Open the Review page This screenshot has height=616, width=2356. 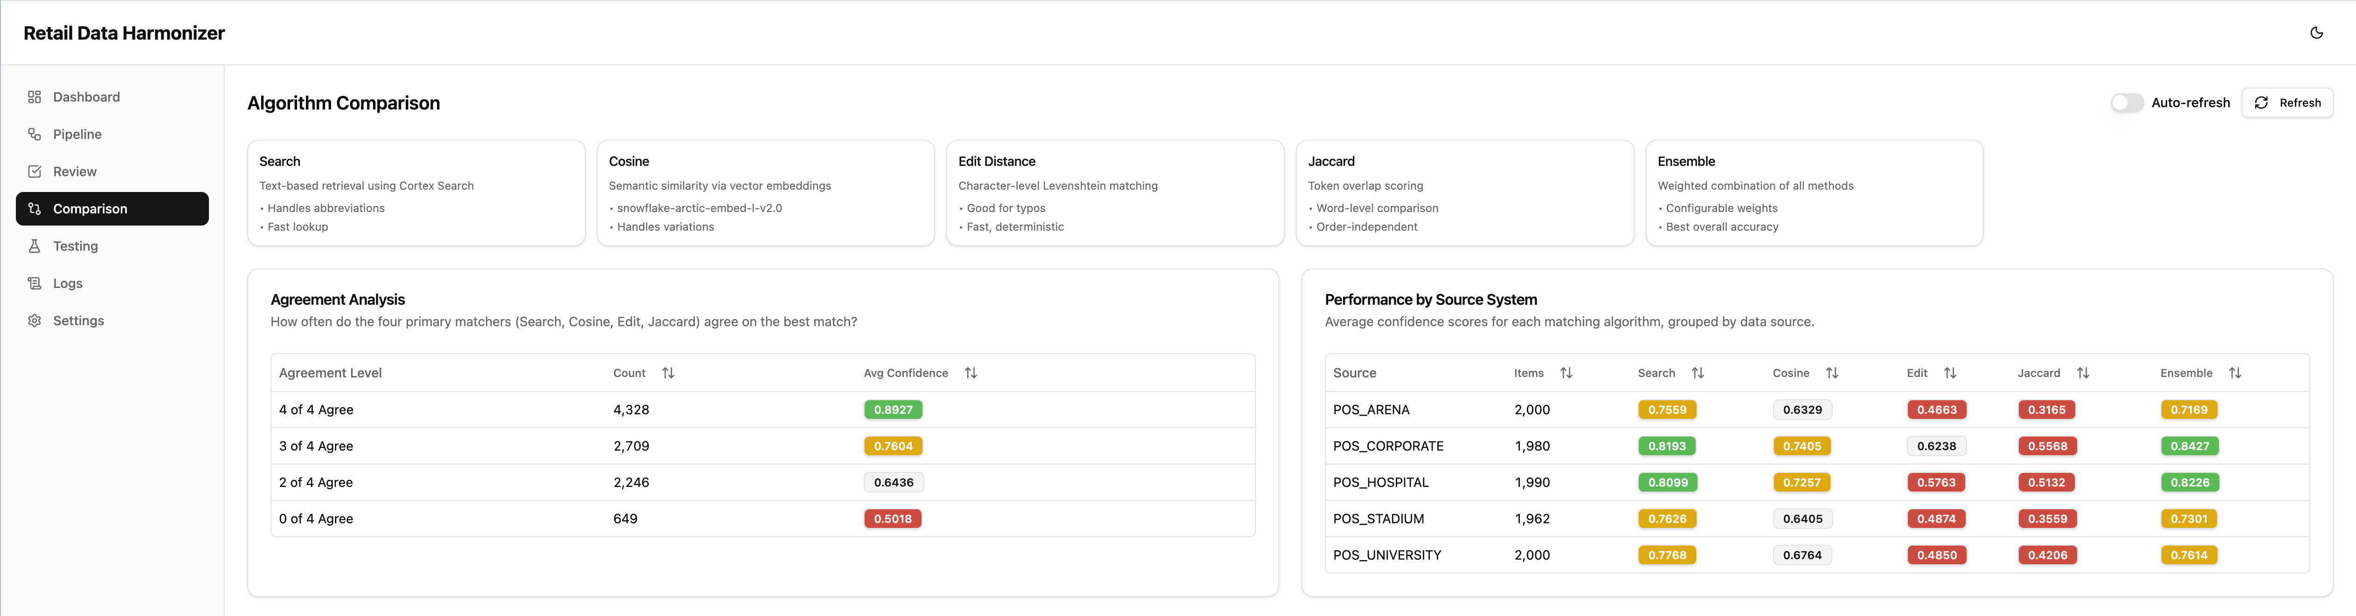tap(111, 172)
